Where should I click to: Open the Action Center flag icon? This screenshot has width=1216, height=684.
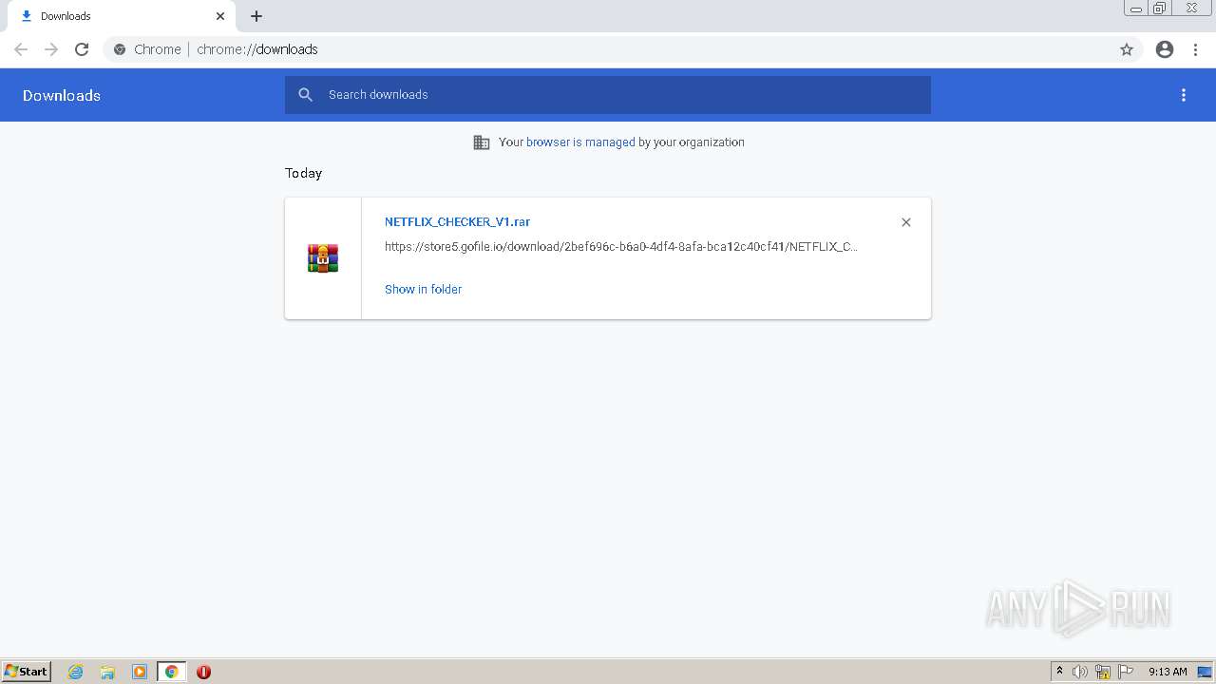click(1126, 672)
